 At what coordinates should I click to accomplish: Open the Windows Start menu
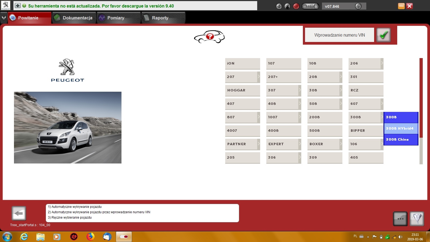pos(7,237)
